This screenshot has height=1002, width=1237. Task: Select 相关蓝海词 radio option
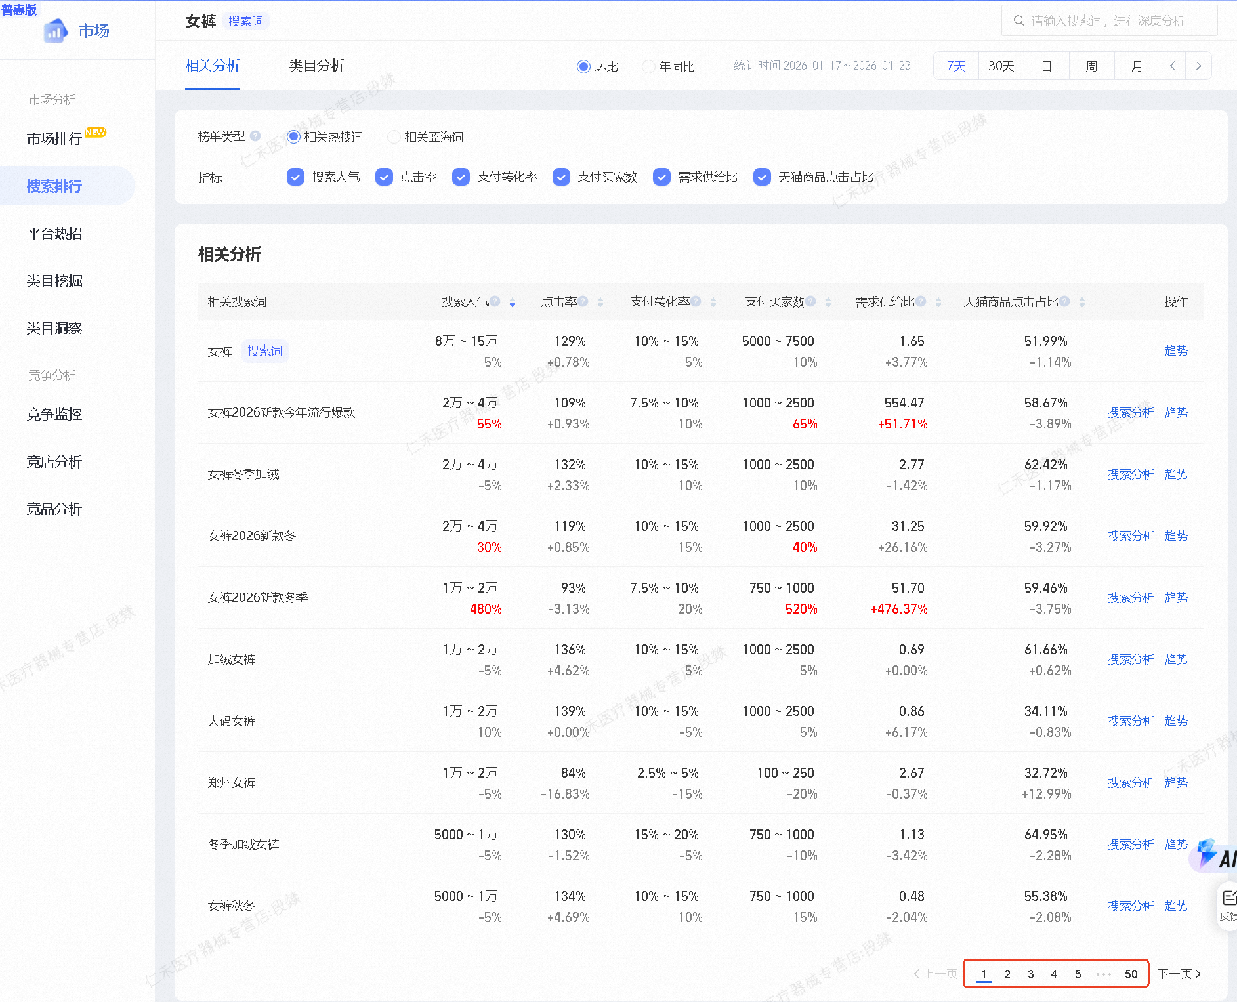394,136
